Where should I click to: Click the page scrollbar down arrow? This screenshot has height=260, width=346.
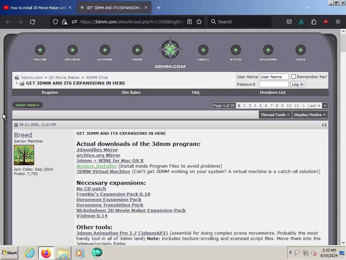point(343,242)
